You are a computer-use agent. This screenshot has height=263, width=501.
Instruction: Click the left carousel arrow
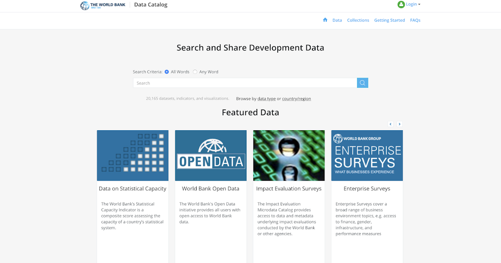pos(390,124)
